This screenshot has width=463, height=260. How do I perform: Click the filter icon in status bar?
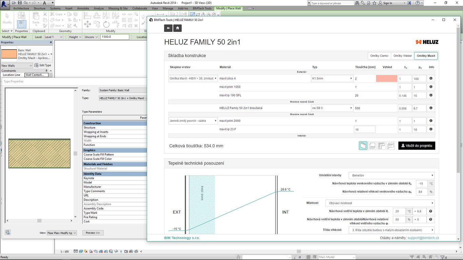442,257
